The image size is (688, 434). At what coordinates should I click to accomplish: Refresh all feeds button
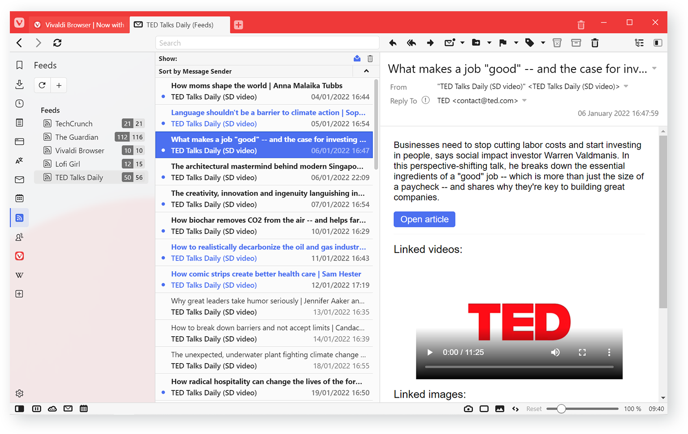click(x=42, y=85)
